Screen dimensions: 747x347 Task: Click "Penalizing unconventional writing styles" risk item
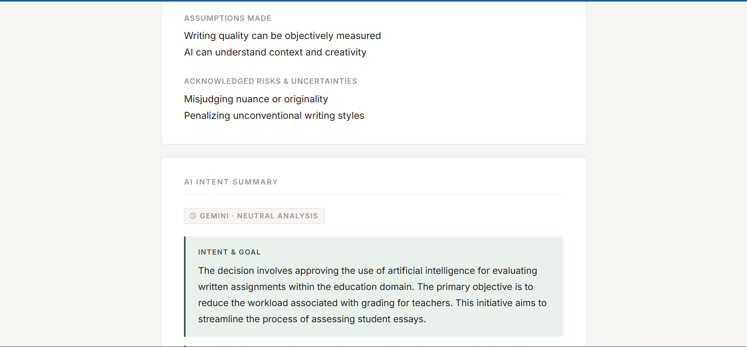[274, 116]
